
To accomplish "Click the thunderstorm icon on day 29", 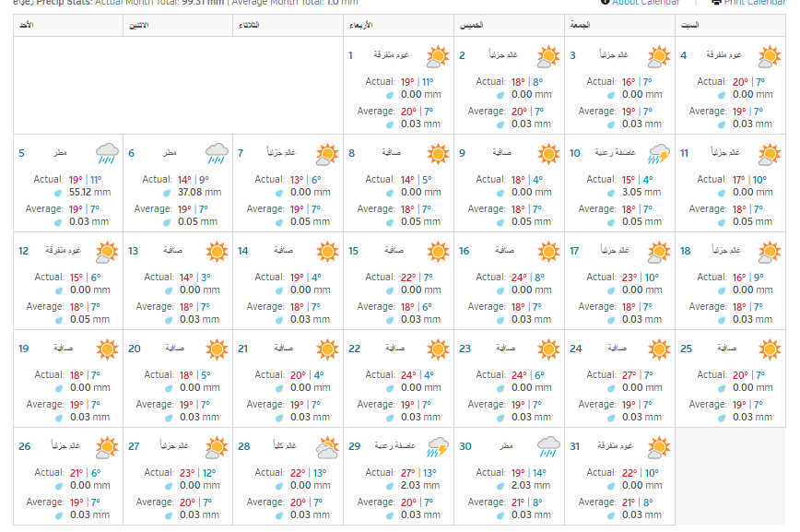I will [438, 447].
